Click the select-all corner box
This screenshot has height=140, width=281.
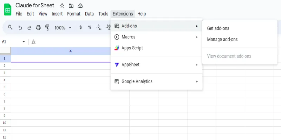pos(5,51)
